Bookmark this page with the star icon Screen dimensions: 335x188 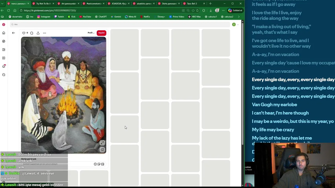click(193, 10)
